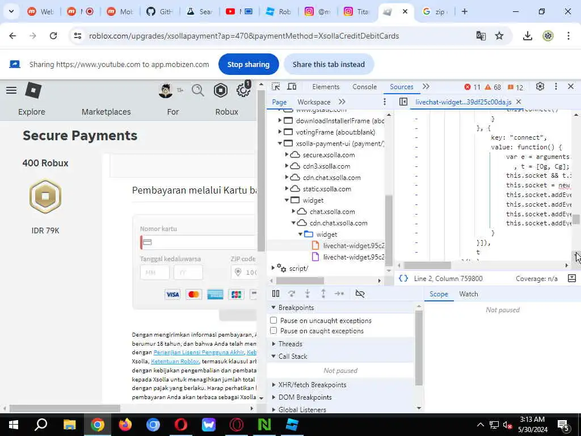Screen dimensions: 581x436
Task: Expand static.xsolla.com tree node
Action: point(287,188)
